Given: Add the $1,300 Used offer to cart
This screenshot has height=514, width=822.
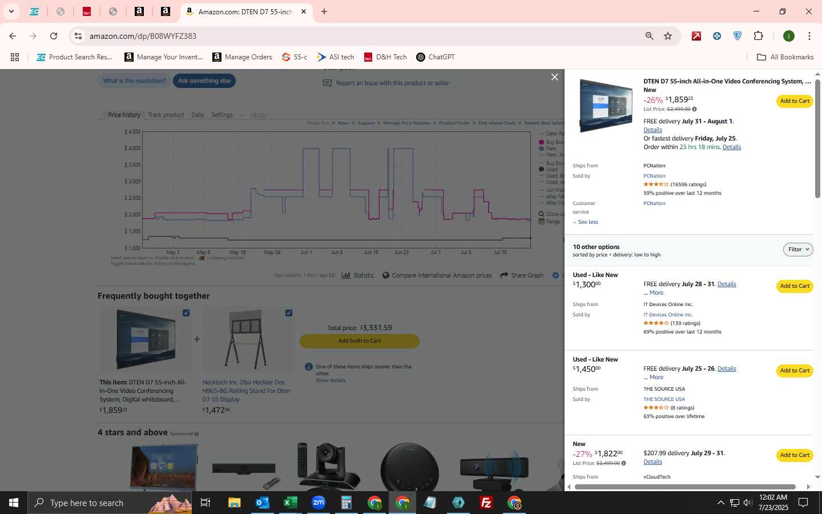Looking at the screenshot, I should pyautogui.click(x=795, y=286).
